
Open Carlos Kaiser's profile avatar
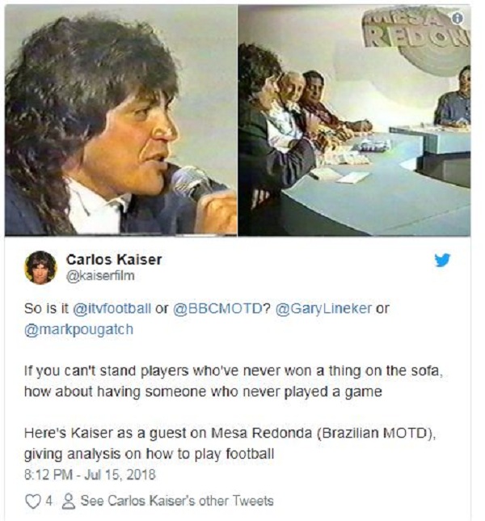(40, 268)
